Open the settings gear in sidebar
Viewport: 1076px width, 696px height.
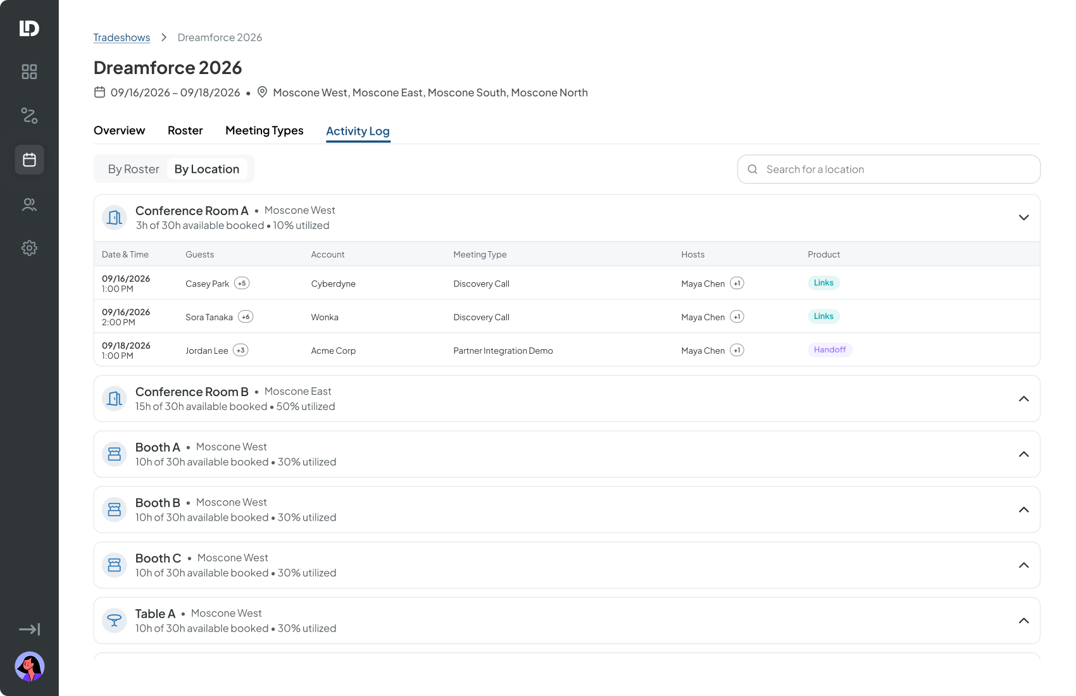click(29, 248)
